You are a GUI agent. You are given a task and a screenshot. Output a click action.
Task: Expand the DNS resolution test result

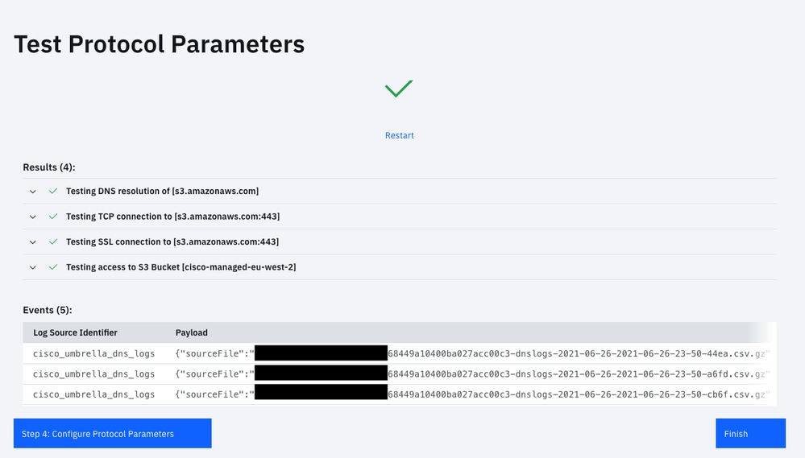[33, 192]
